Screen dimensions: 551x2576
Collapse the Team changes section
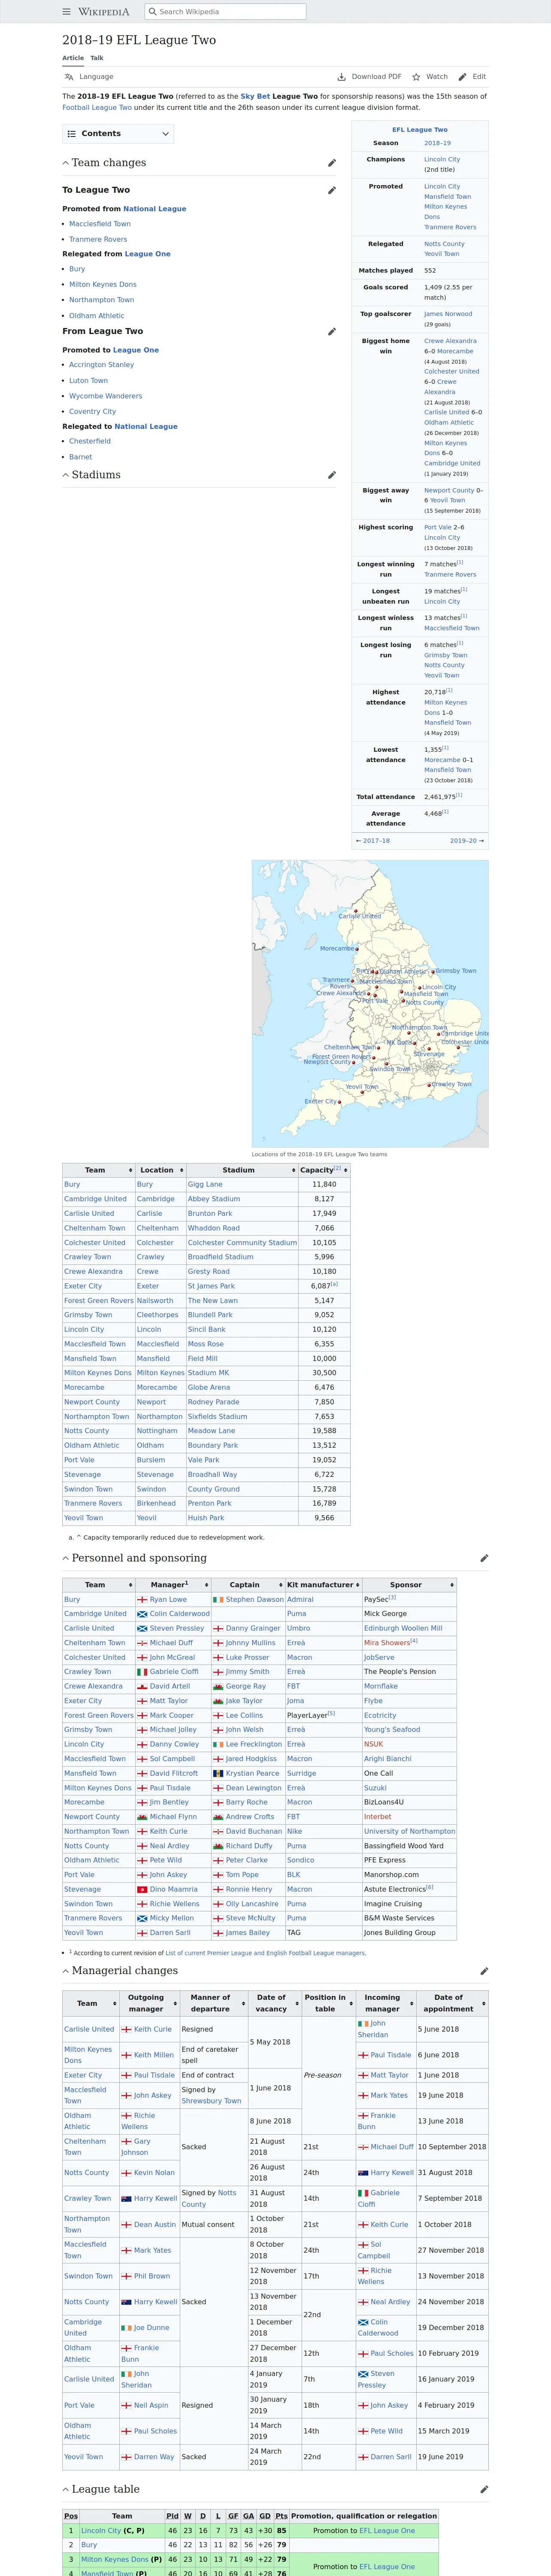coord(66,163)
